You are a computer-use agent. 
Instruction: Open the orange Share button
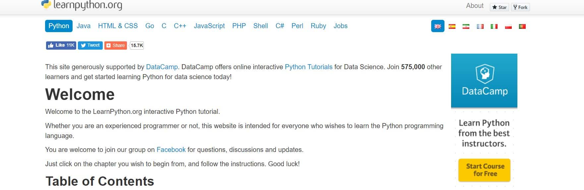pyautogui.click(x=115, y=45)
